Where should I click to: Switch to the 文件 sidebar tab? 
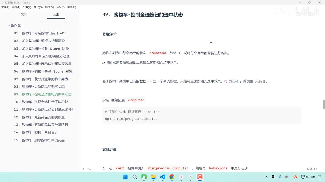point(24,14)
